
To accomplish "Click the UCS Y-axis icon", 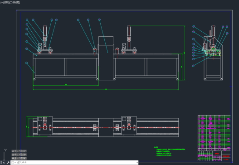I will pos(5,150).
